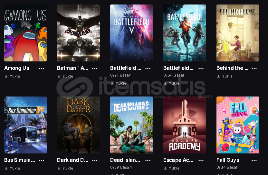This screenshot has width=268, height=175.
Task: Select the Among Us cover art
Action: pyautogui.click(x=25, y=33)
